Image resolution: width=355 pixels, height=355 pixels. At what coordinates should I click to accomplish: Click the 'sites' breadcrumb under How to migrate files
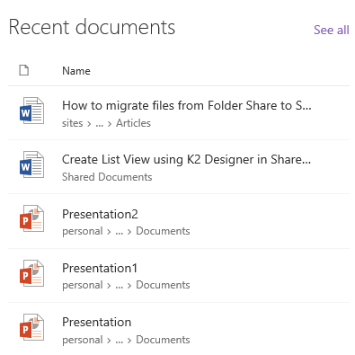[x=72, y=123]
